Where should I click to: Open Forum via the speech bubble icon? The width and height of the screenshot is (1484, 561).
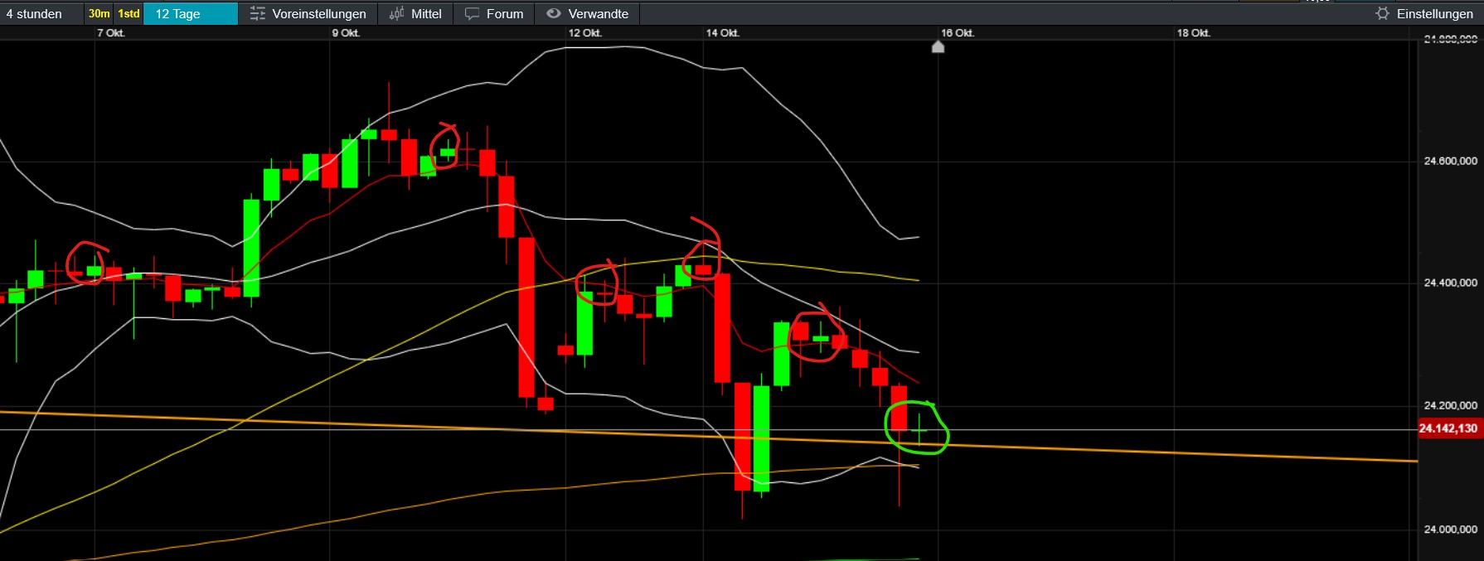point(472,14)
